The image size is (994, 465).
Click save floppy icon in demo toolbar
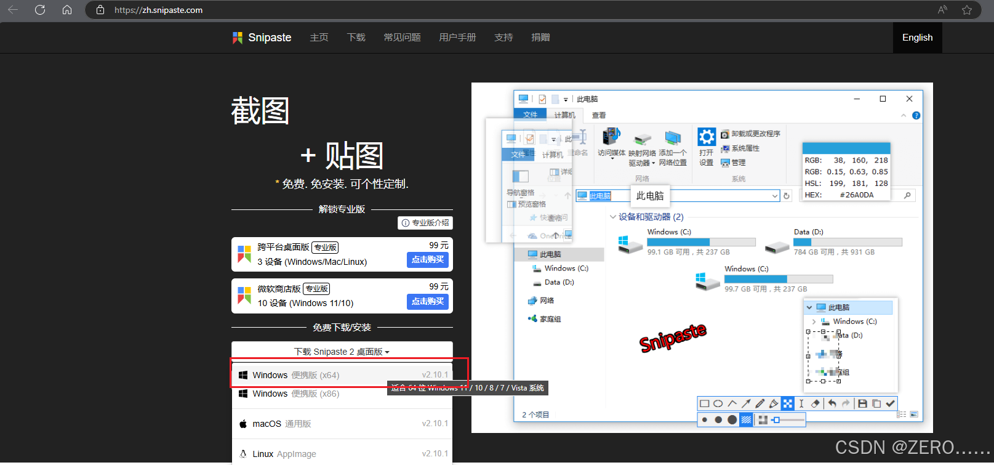click(x=862, y=404)
